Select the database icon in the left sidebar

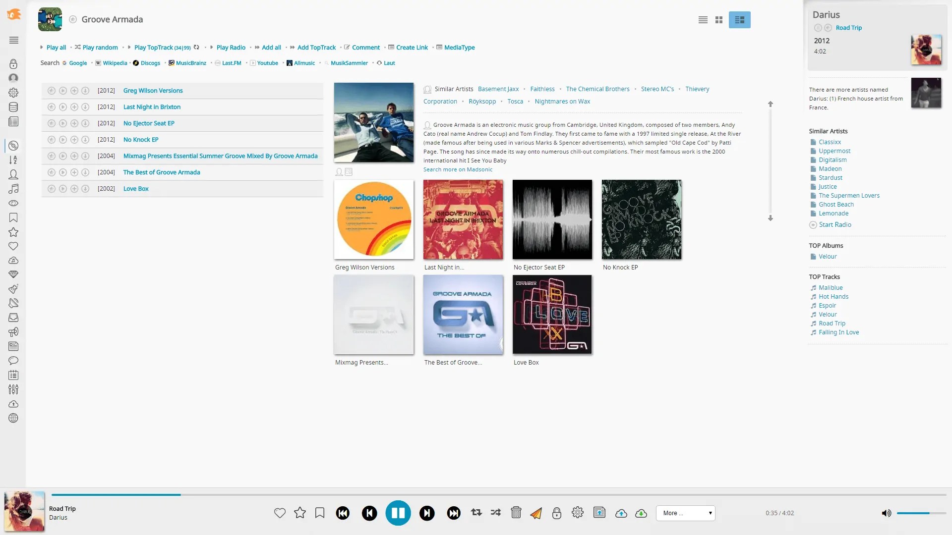pos(13,107)
